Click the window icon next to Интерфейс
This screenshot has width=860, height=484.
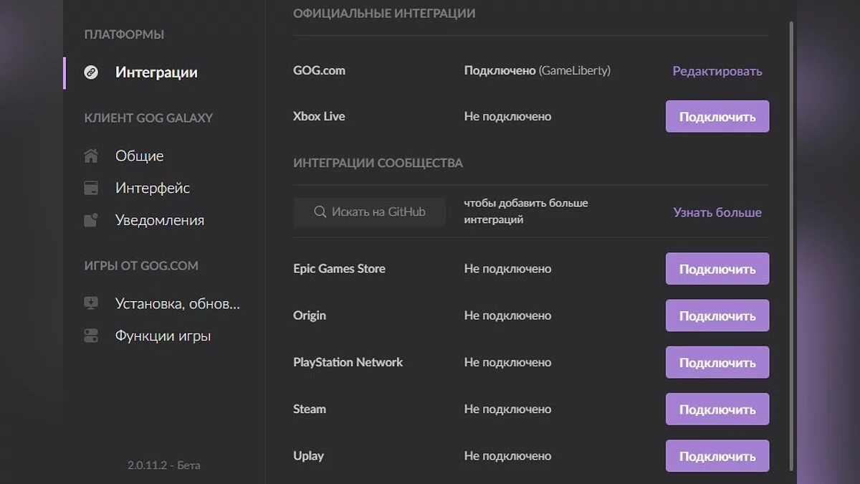[x=91, y=188]
